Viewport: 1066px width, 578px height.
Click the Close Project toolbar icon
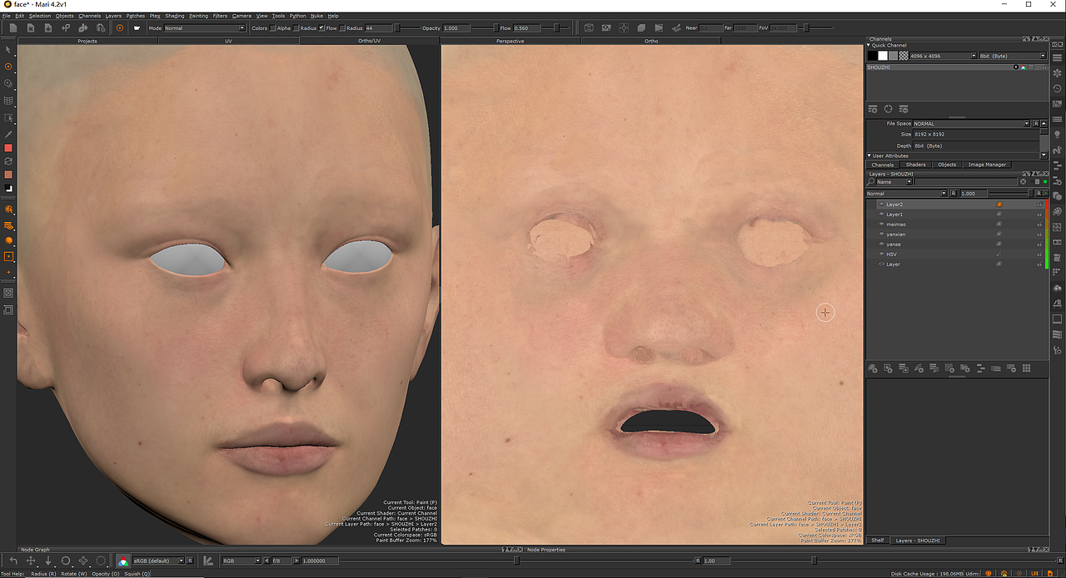[31, 28]
